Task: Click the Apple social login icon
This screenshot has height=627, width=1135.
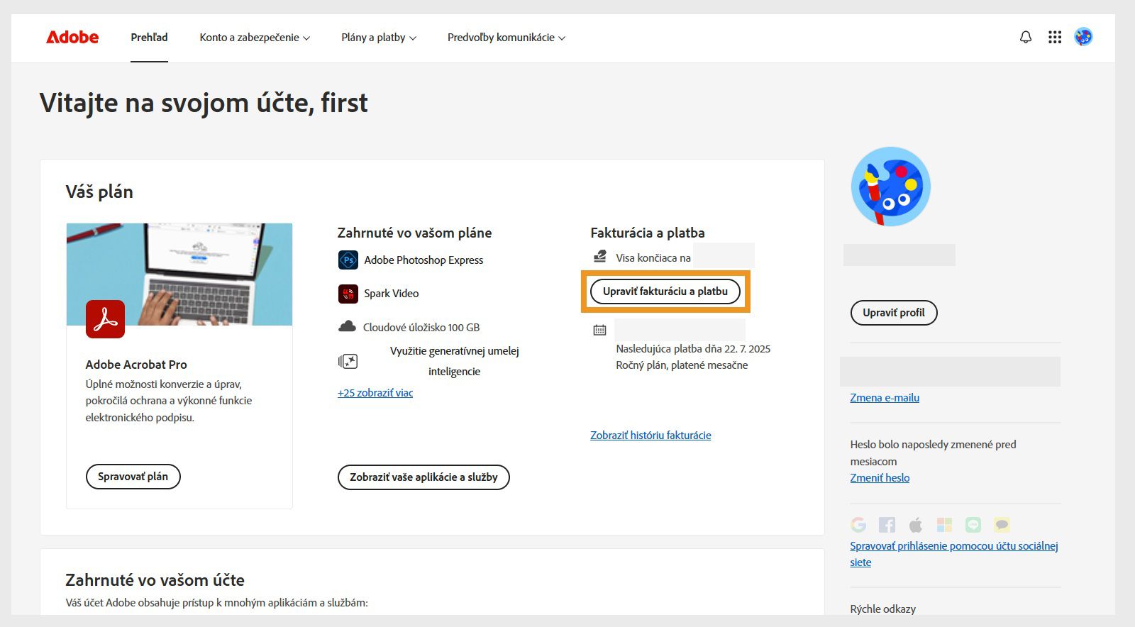Action: pyautogui.click(x=916, y=525)
